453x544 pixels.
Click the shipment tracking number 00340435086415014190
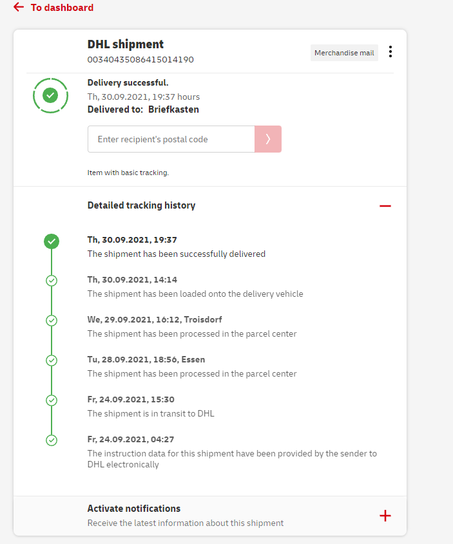point(140,60)
